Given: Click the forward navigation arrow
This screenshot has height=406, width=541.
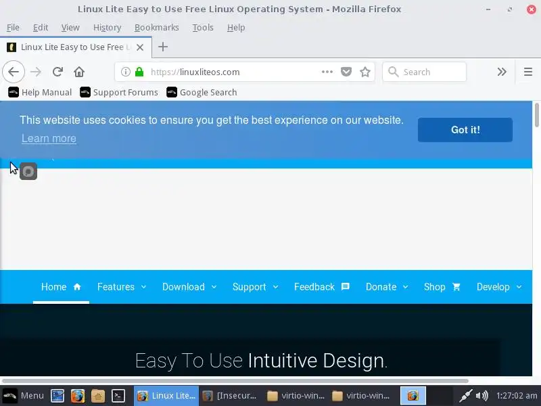Looking at the screenshot, I should [36, 72].
